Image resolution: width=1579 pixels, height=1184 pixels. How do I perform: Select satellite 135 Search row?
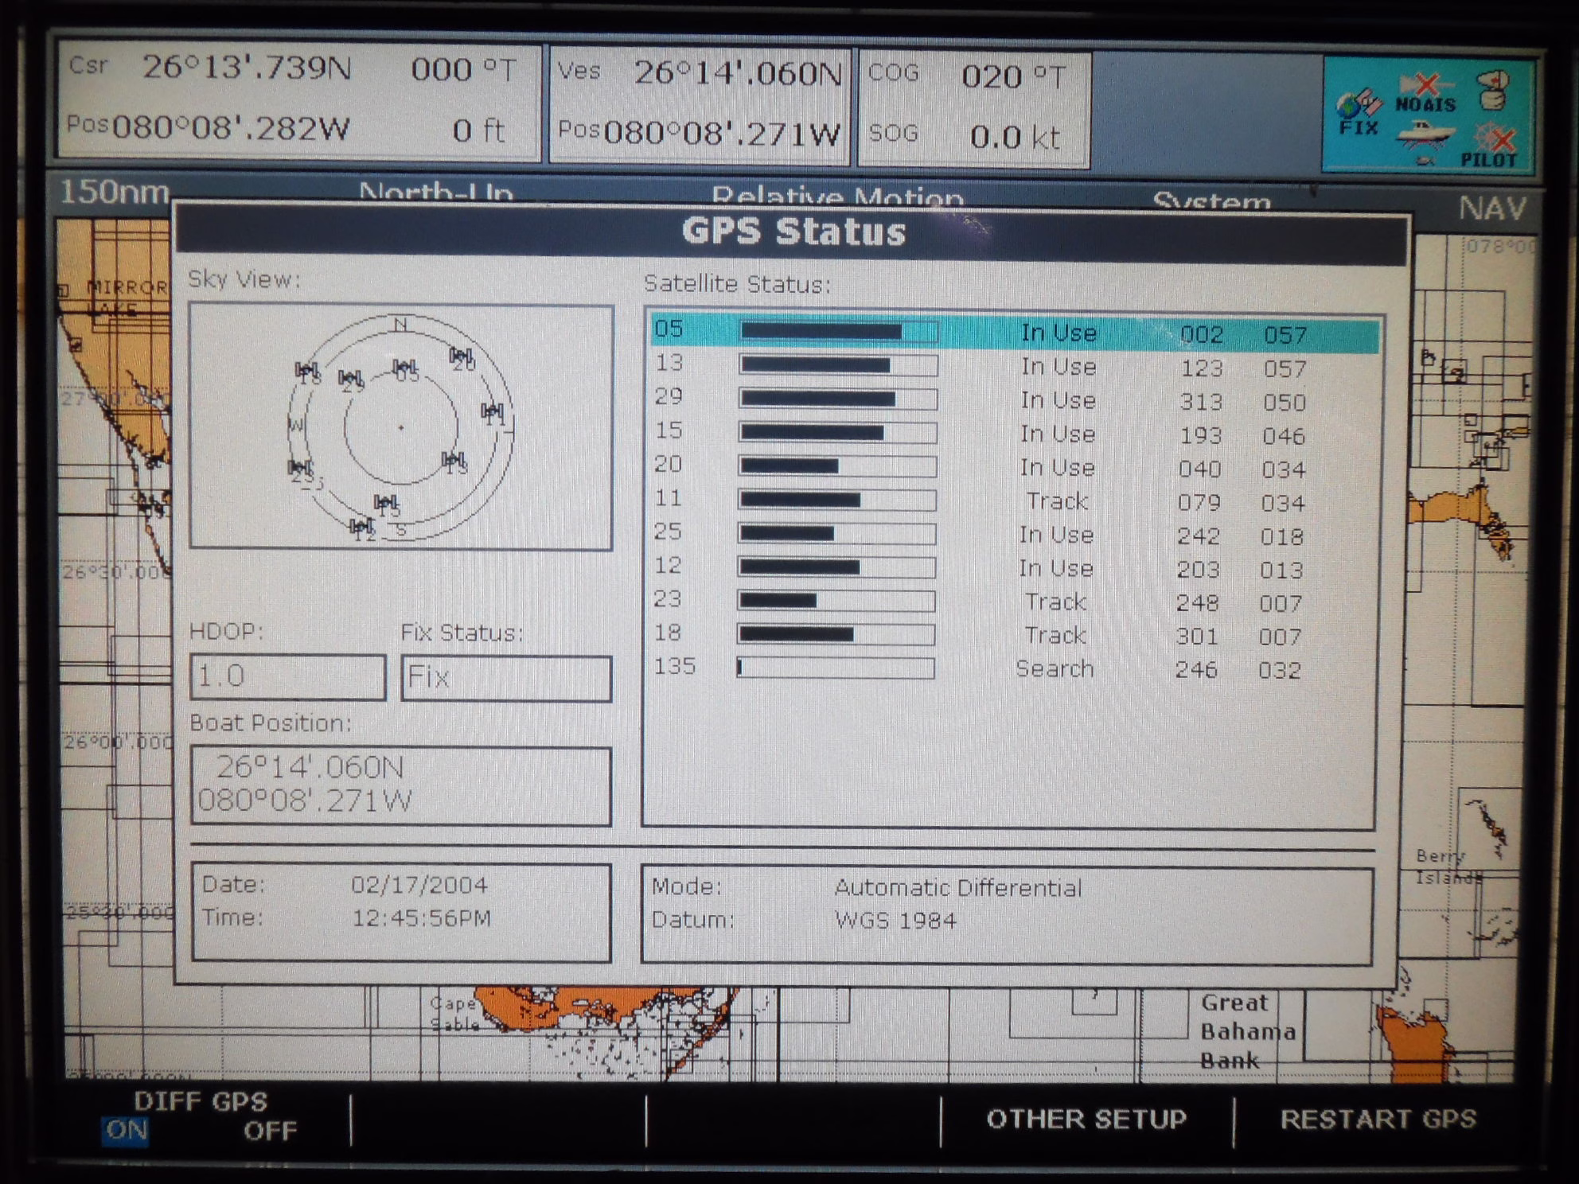pos(1015,668)
